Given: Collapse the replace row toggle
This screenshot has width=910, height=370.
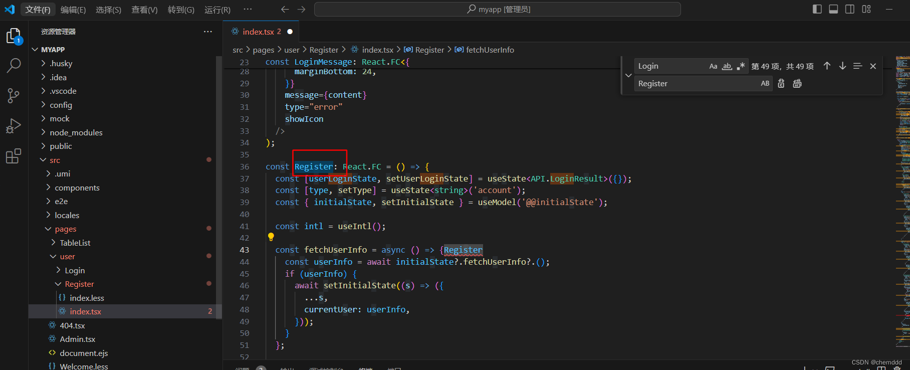Looking at the screenshot, I should pyautogui.click(x=628, y=75).
